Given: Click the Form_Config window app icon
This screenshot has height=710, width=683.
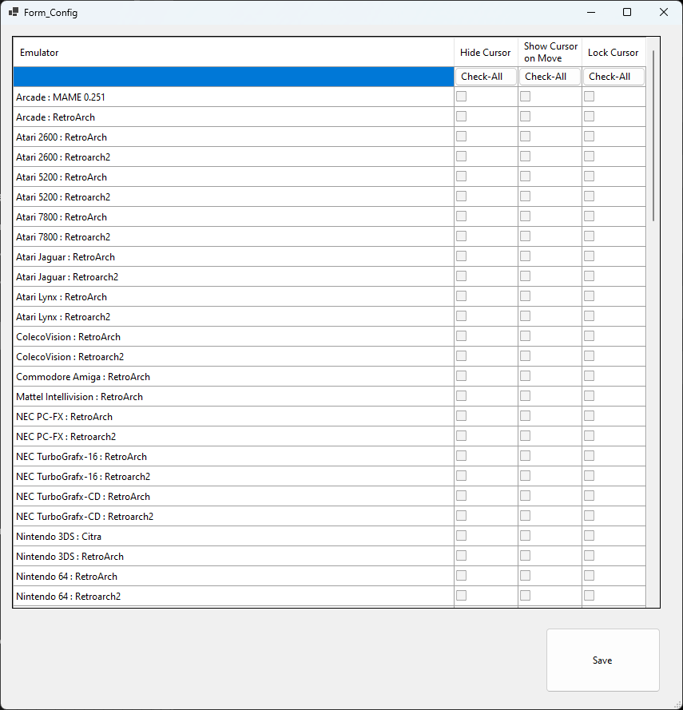Looking at the screenshot, I should click(13, 12).
